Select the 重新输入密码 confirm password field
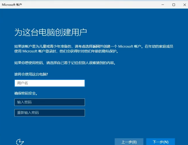Screen dimensions: 188x145 (x=49, y=113)
